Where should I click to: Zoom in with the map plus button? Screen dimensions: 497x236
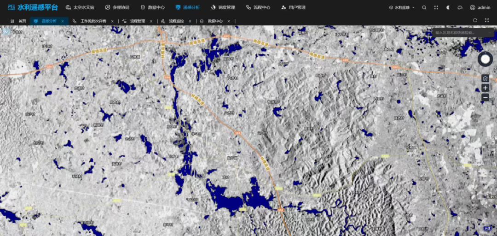click(x=485, y=88)
